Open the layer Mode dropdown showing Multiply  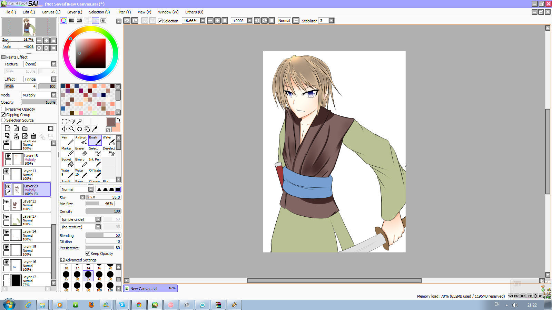(39, 95)
